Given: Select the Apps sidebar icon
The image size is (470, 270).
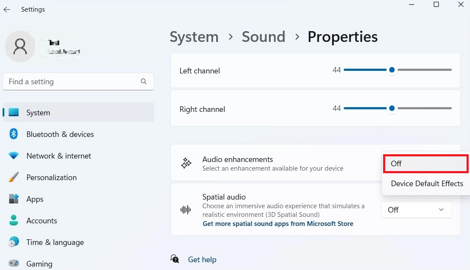Looking at the screenshot, I should coord(13,199).
